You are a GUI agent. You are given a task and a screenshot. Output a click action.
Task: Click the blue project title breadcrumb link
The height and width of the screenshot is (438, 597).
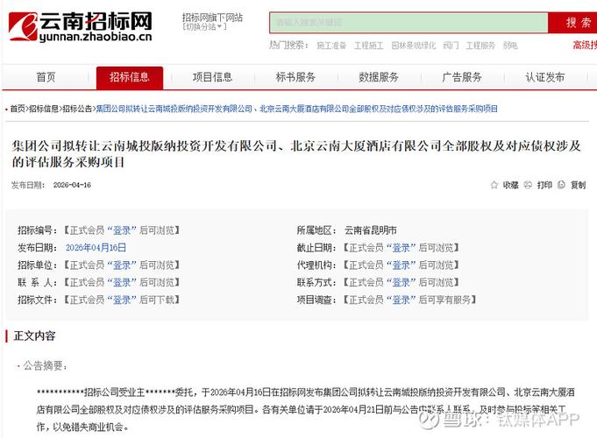[x=296, y=109]
